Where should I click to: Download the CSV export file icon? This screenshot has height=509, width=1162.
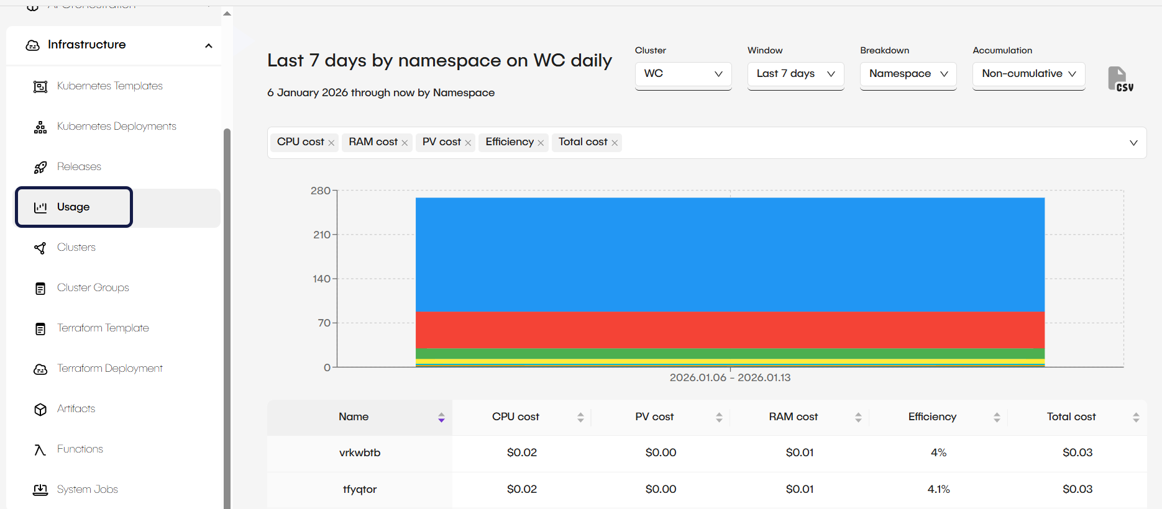[x=1120, y=79]
